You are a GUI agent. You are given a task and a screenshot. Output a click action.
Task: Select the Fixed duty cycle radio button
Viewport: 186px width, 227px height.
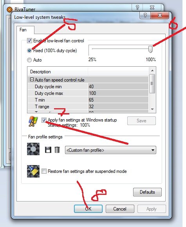29,51
